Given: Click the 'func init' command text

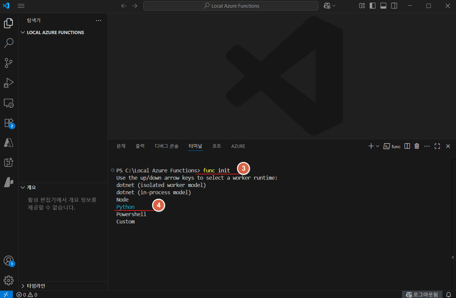Looking at the screenshot, I should pyautogui.click(x=217, y=170).
